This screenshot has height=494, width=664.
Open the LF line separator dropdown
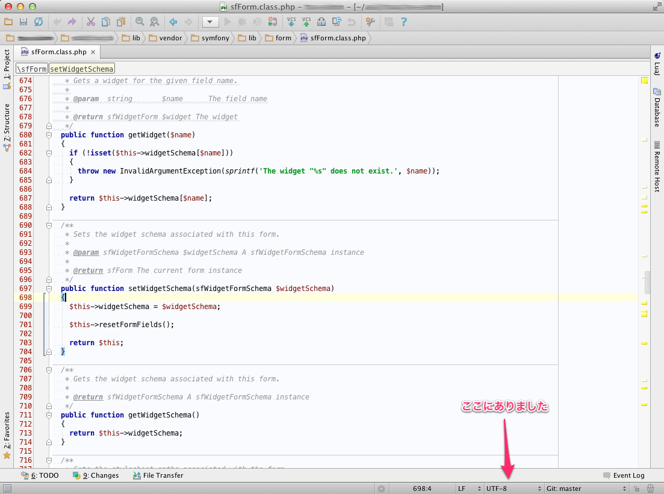click(468, 489)
